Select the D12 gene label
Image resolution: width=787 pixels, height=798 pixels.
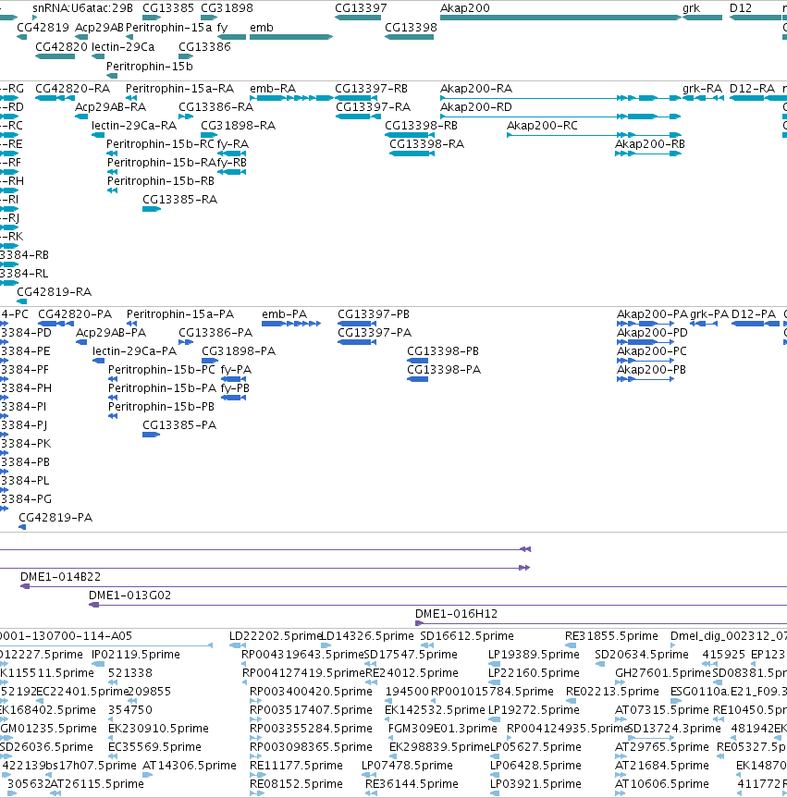tap(740, 8)
